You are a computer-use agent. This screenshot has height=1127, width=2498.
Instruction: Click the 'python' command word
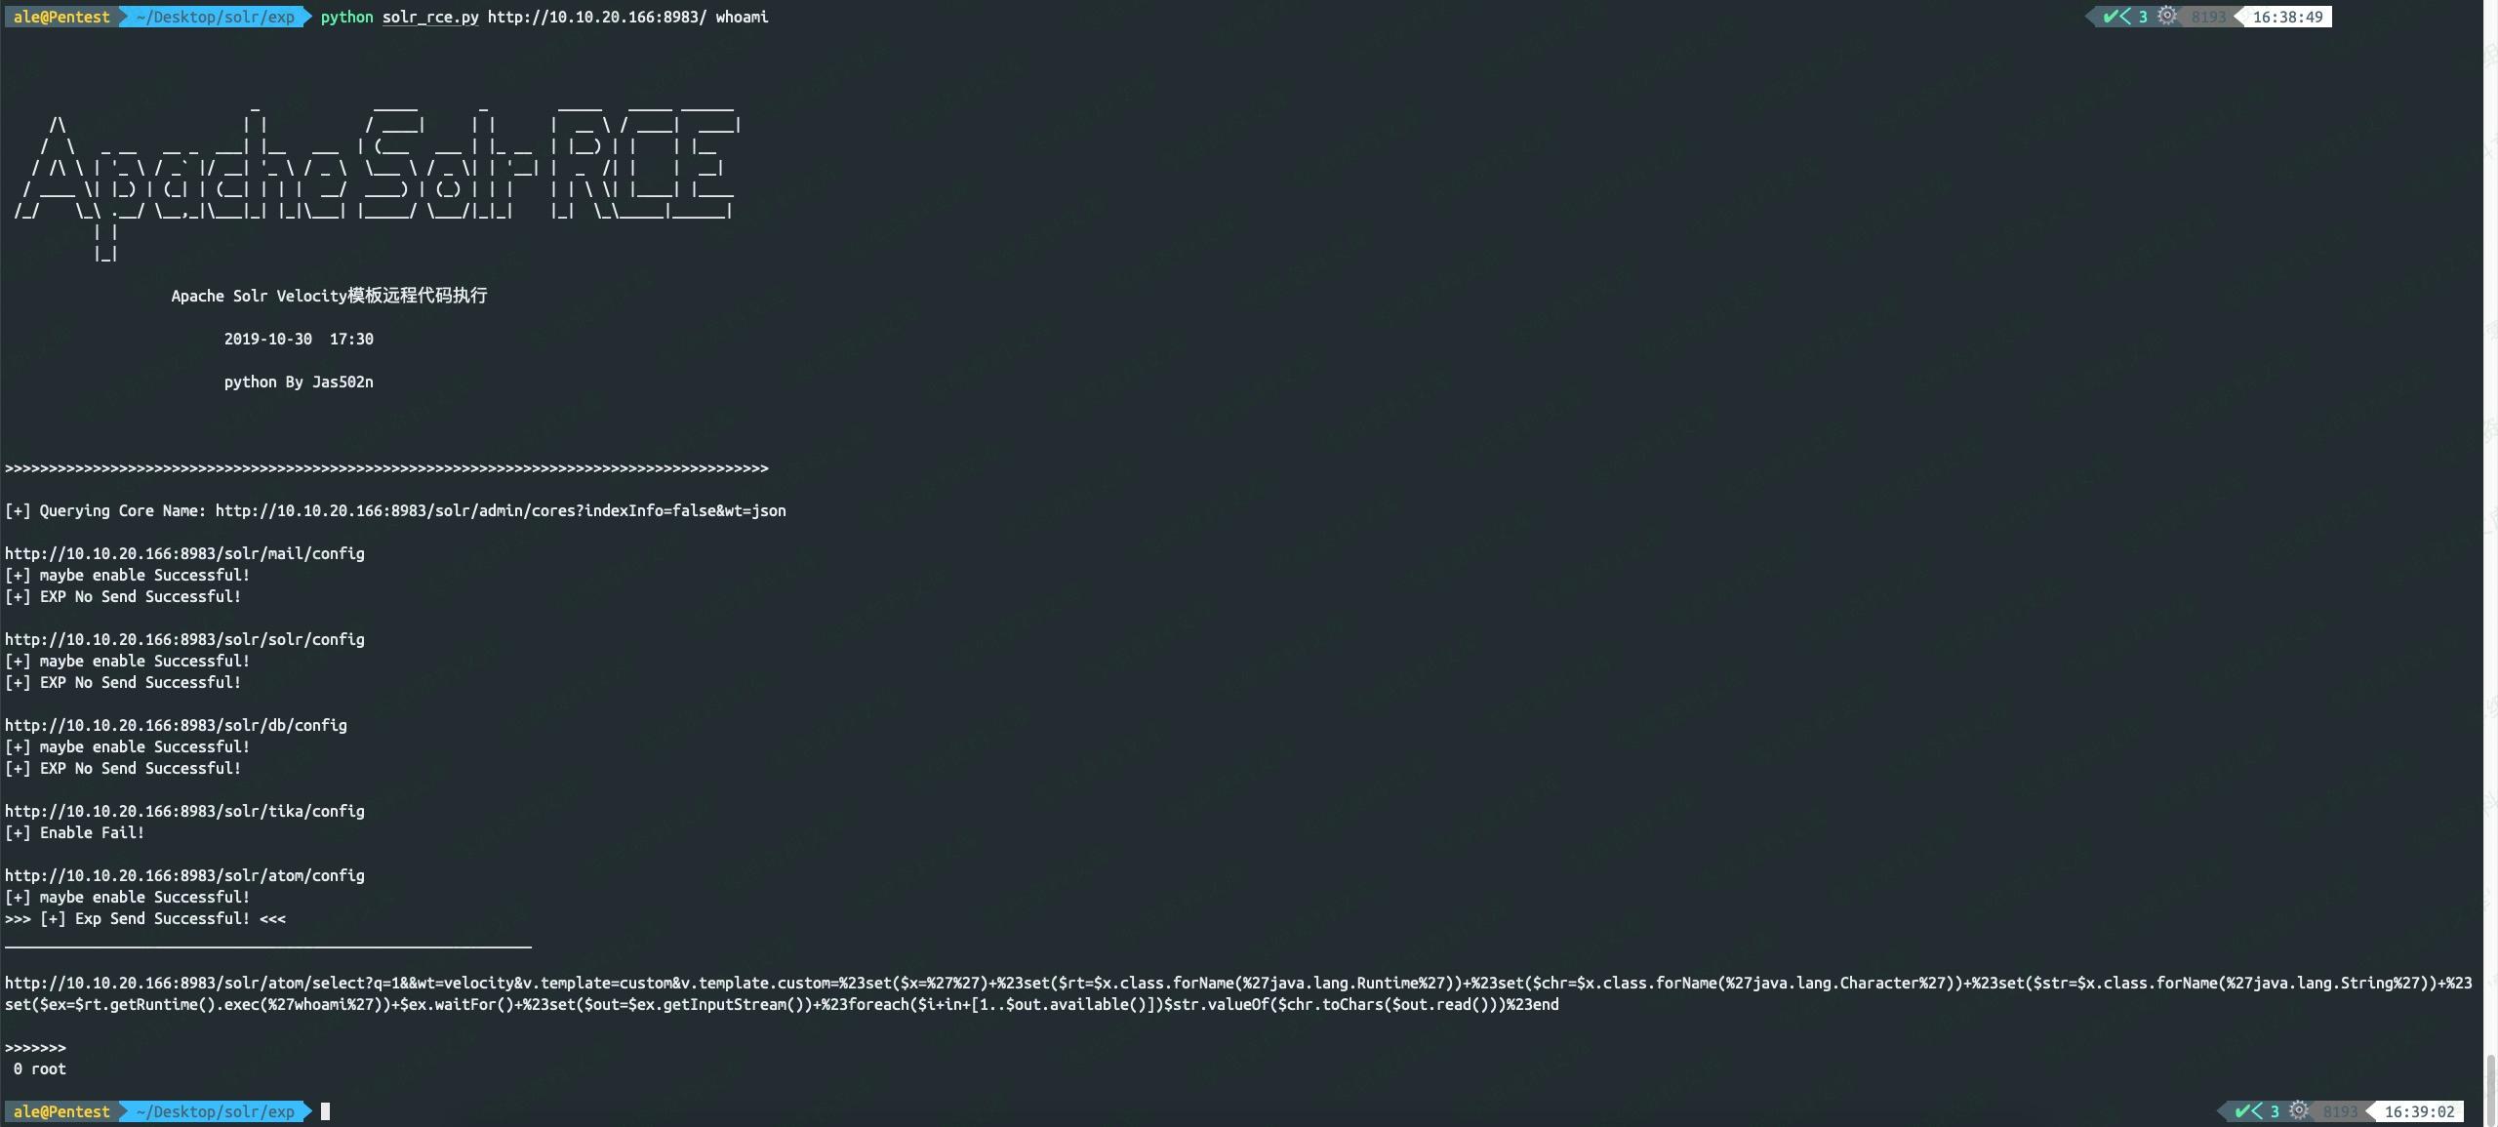pos(346,17)
